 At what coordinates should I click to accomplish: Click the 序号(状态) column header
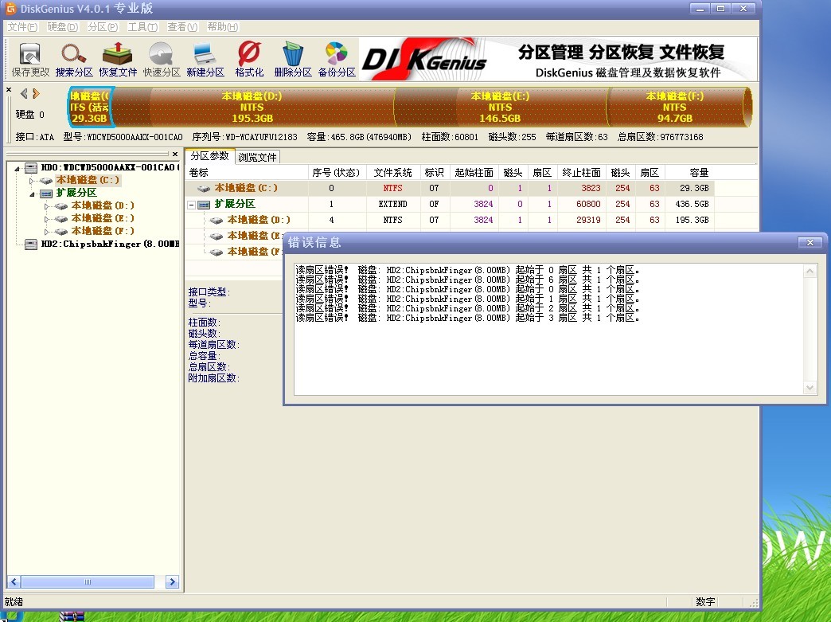[x=337, y=172]
